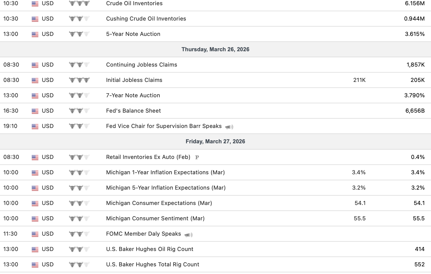This screenshot has height=274, width=431.
Task: Open the Cushing Crude Oil Inventories event
Action: click(x=146, y=19)
